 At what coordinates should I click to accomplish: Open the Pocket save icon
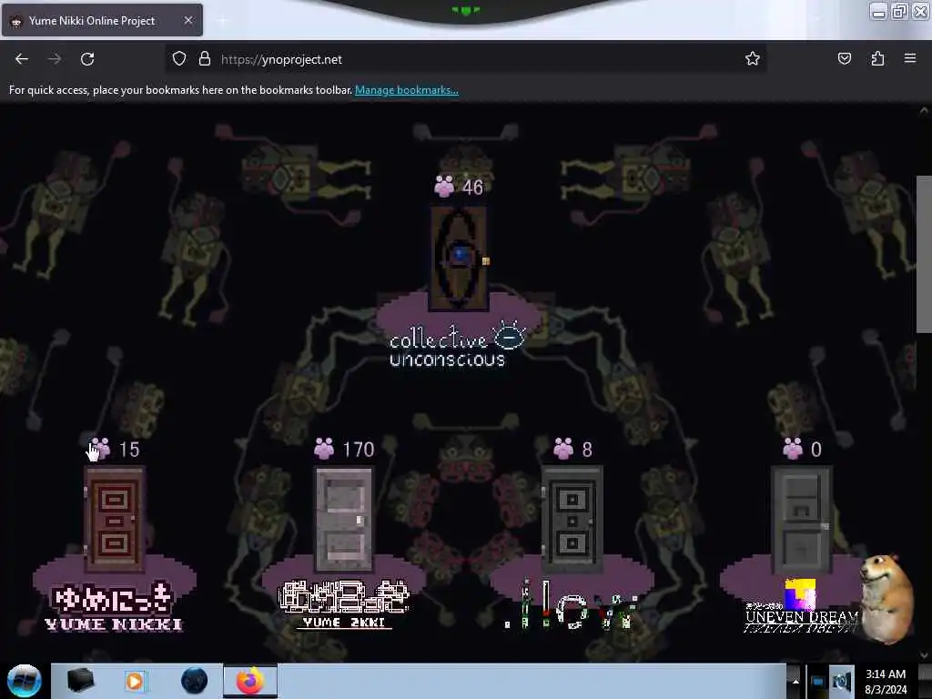(x=844, y=58)
